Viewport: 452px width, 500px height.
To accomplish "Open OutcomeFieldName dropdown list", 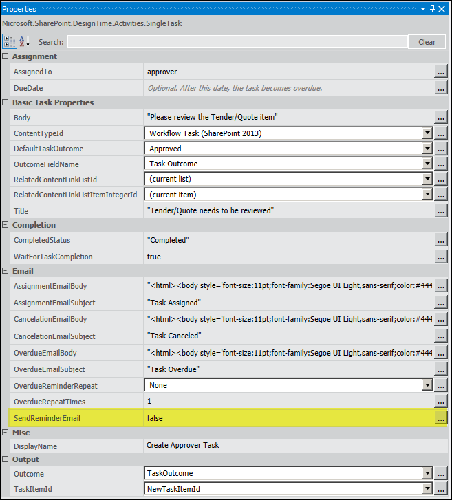I will tap(427, 164).
